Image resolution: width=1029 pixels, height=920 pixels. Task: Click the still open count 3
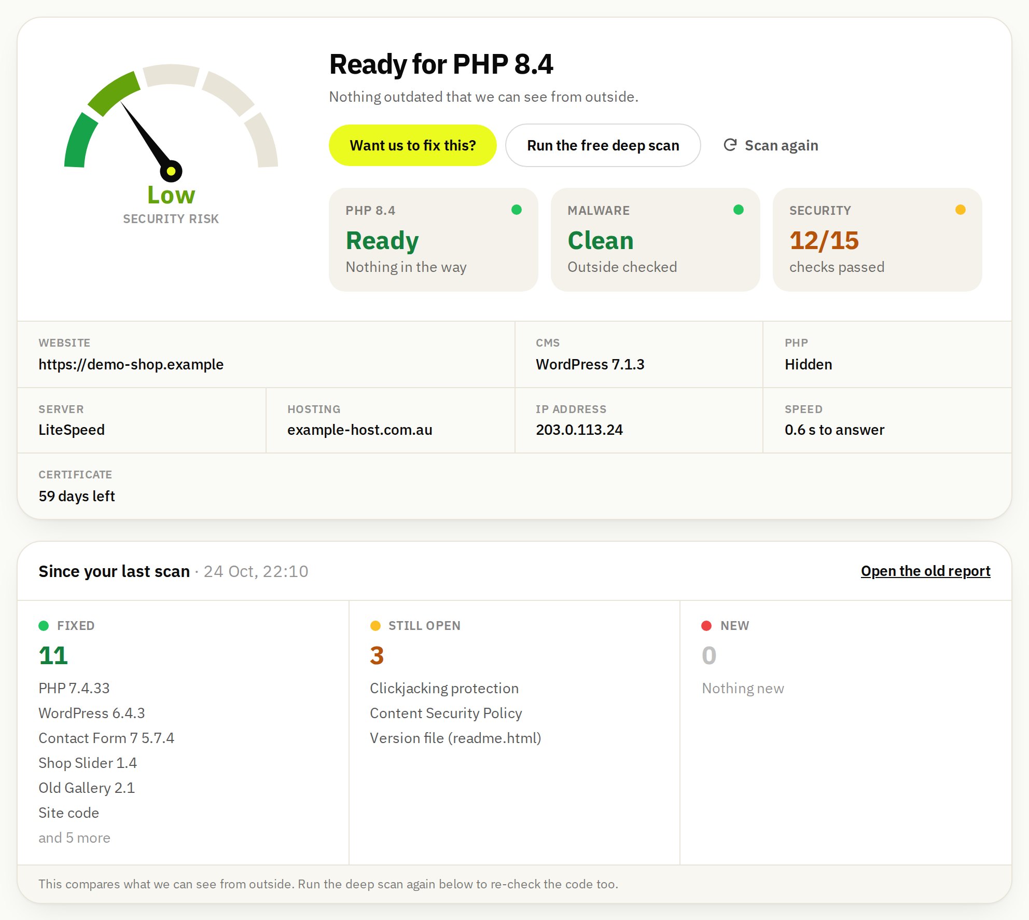click(377, 655)
